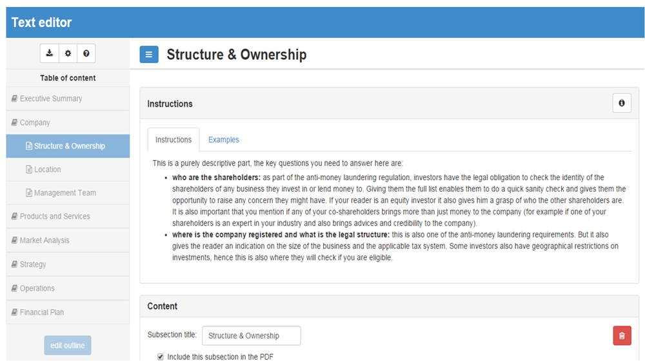Click the page icon beside Location

pos(29,169)
